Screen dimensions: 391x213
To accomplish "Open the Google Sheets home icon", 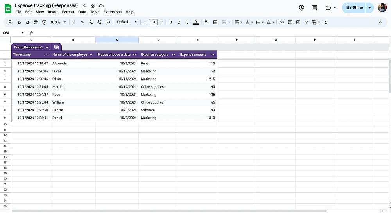I will point(8,9).
